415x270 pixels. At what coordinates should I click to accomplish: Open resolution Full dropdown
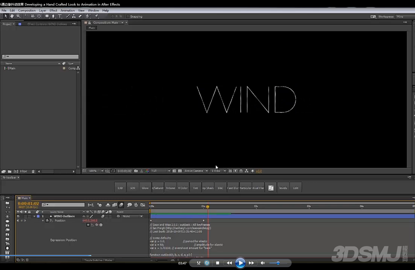pos(161,171)
